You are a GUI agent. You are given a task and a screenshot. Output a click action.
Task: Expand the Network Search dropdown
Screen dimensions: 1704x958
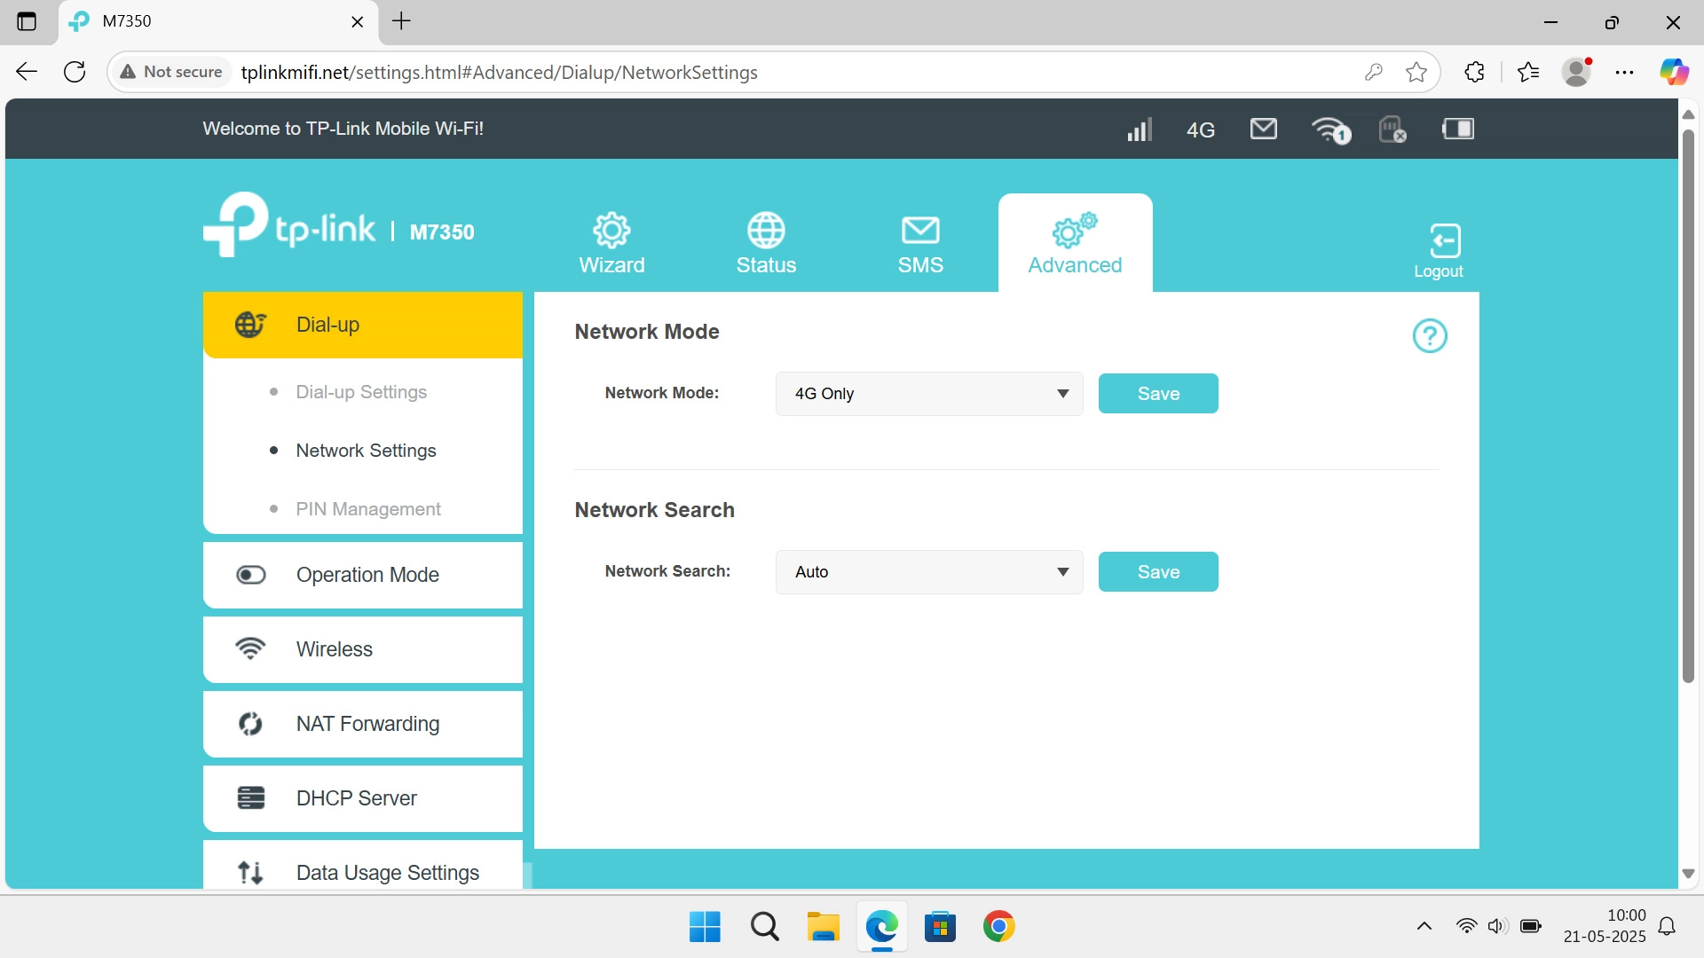point(928,572)
